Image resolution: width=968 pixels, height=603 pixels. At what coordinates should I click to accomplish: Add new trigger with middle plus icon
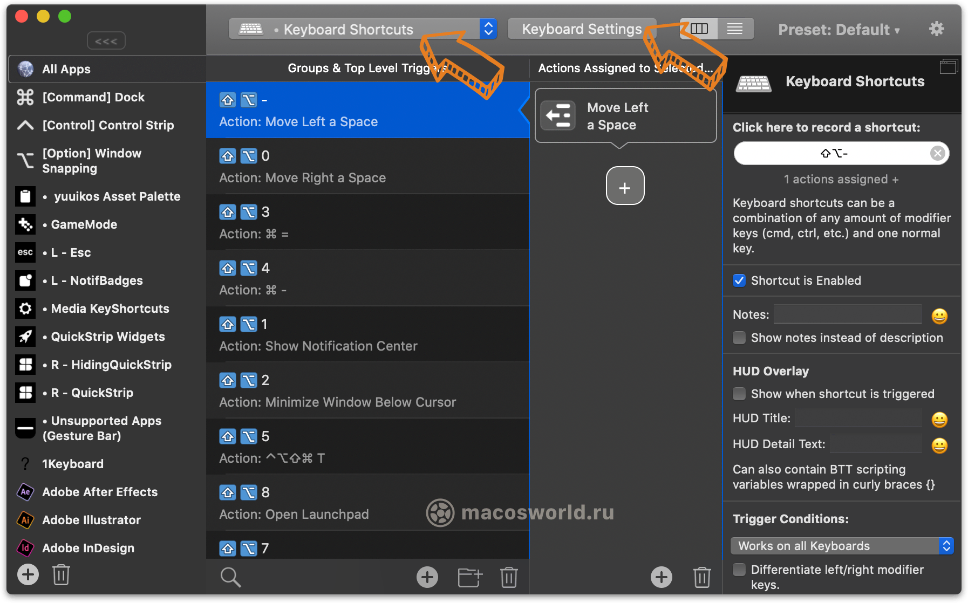[427, 577]
